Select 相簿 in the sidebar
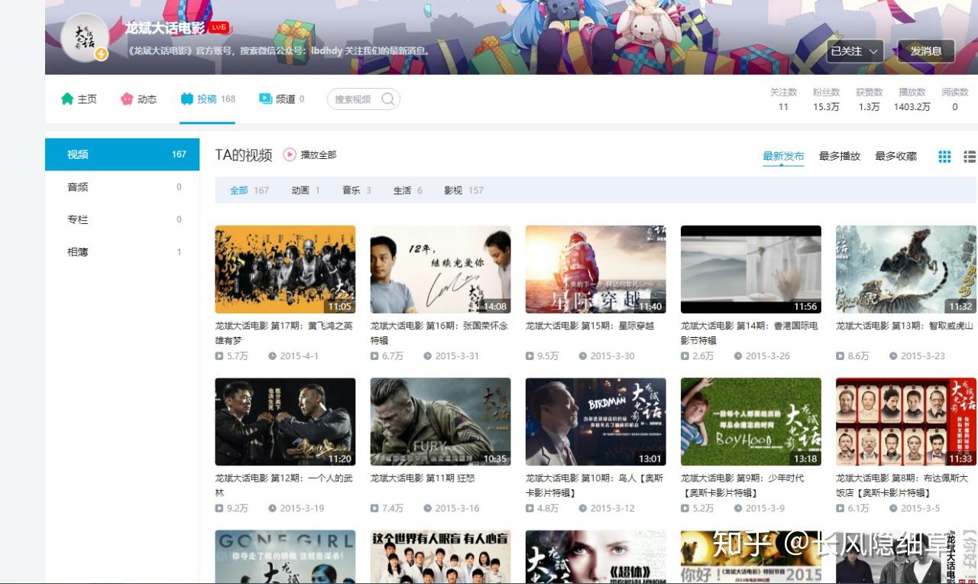The image size is (978, 584). (122, 251)
